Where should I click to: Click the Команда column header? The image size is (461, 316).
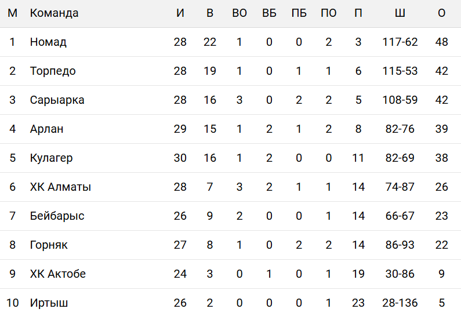pyautogui.click(x=54, y=13)
